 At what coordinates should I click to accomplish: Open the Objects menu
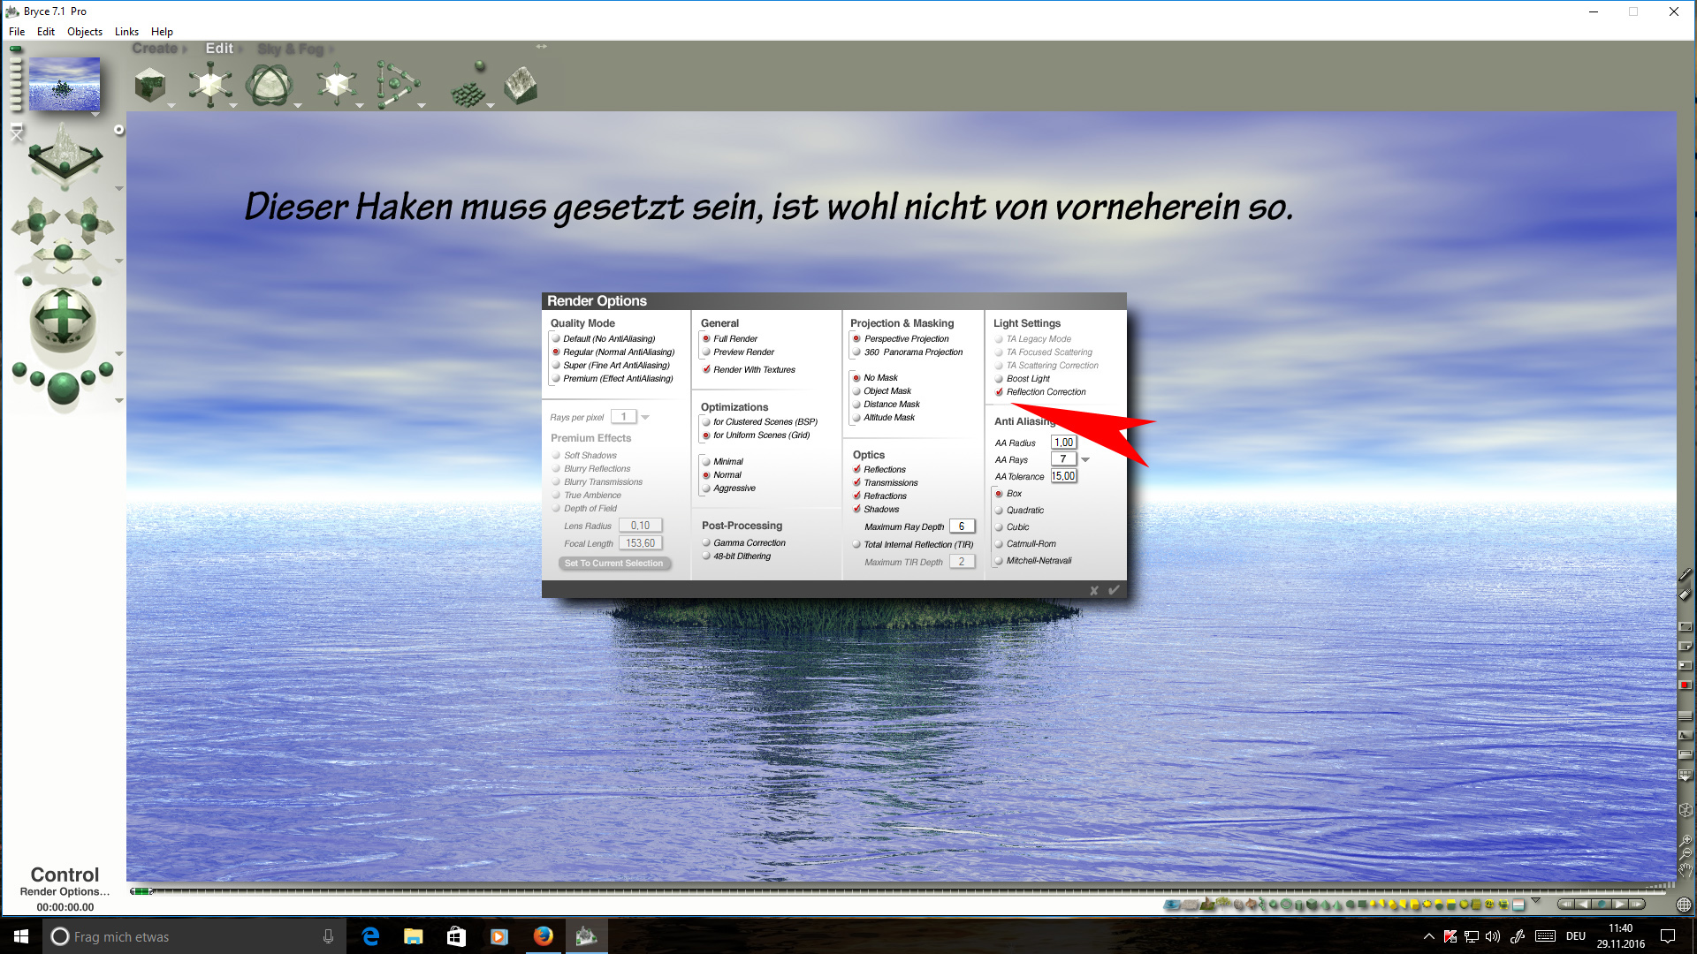tap(84, 32)
